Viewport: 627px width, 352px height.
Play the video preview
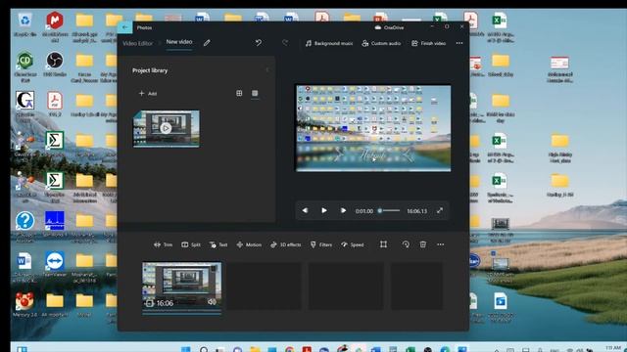tap(324, 210)
